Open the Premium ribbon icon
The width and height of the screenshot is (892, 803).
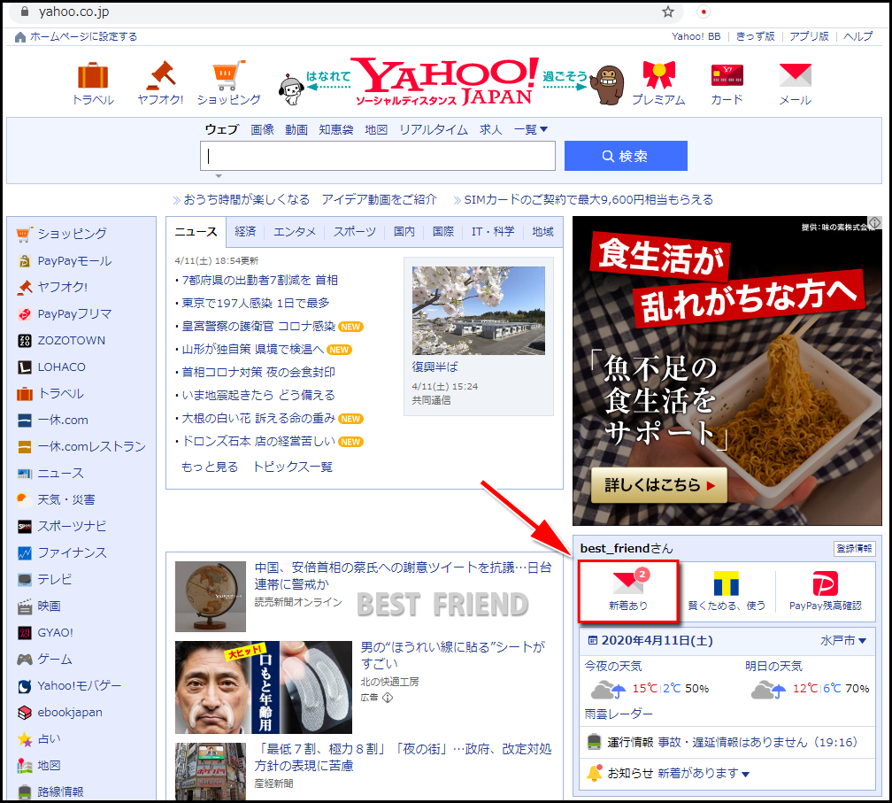click(x=658, y=75)
